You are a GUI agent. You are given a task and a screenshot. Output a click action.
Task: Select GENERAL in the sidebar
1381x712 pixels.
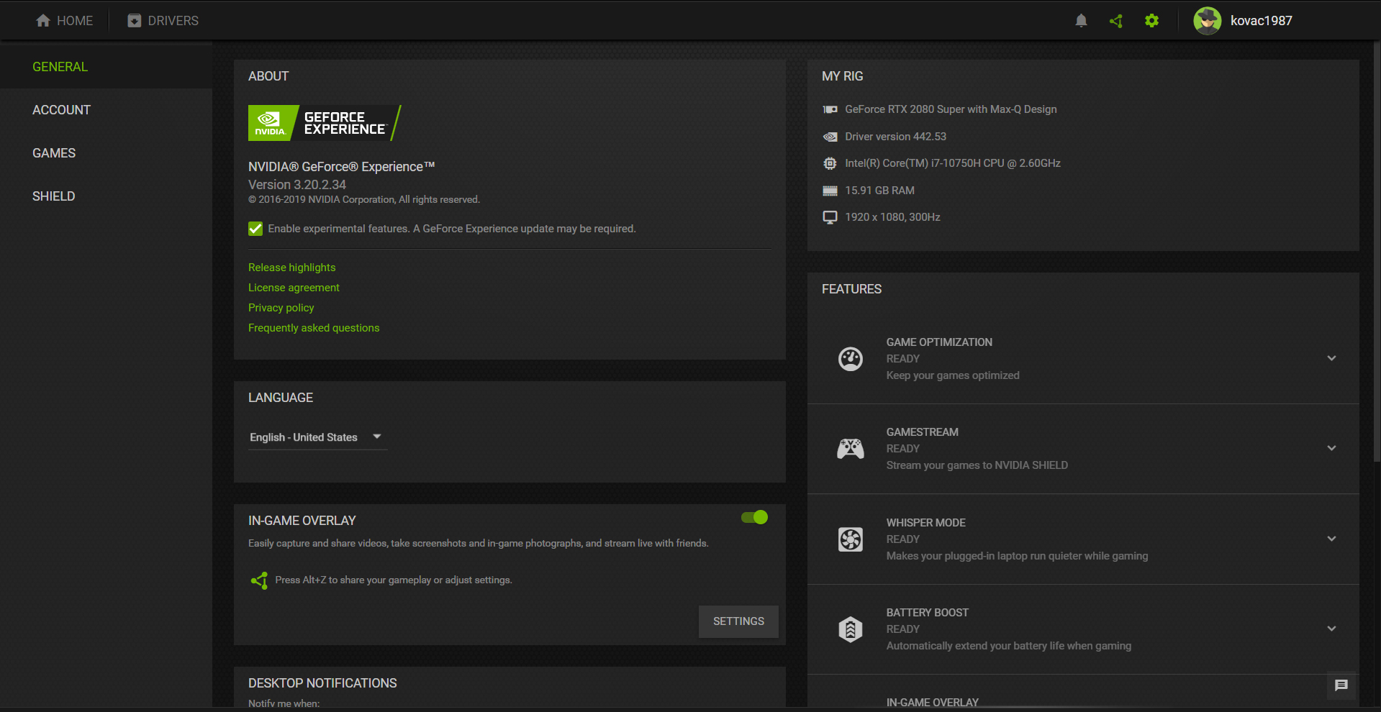pos(106,67)
